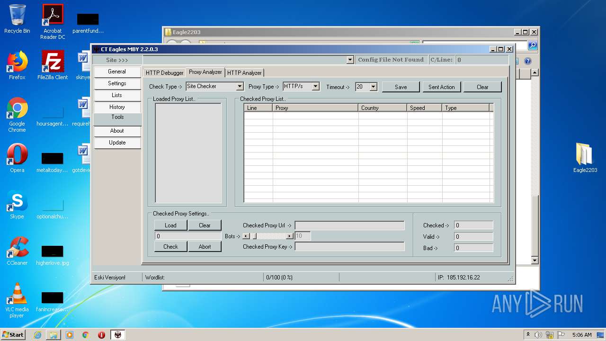Open the Chrome taskbar icon
The image size is (606, 341).
click(x=86, y=335)
